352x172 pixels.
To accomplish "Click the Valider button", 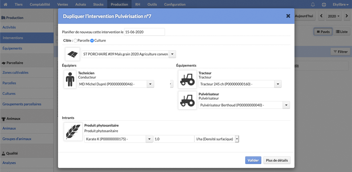I will point(253,160).
